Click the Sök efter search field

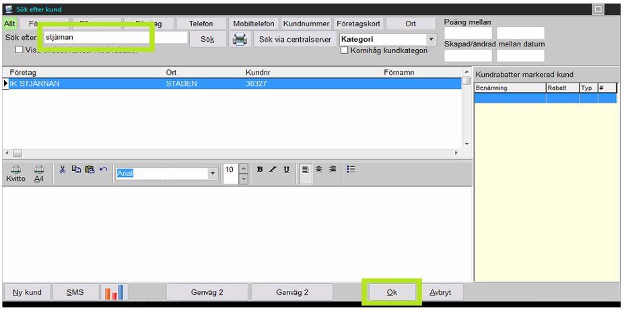tap(114, 38)
